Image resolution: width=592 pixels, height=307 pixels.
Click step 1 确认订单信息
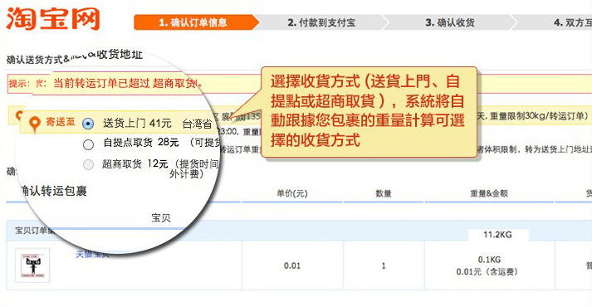coord(196,22)
